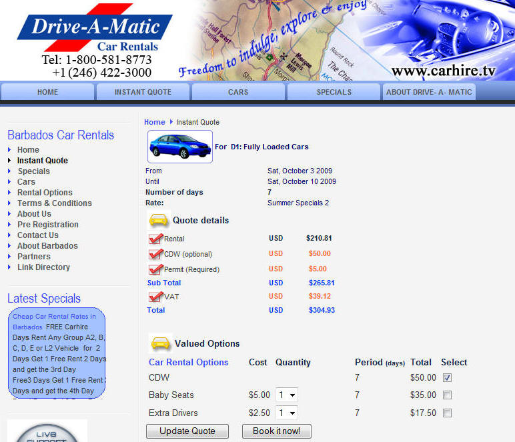Open Pre Registration sidebar link
Image resolution: width=515 pixels, height=442 pixels.
pos(48,225)
